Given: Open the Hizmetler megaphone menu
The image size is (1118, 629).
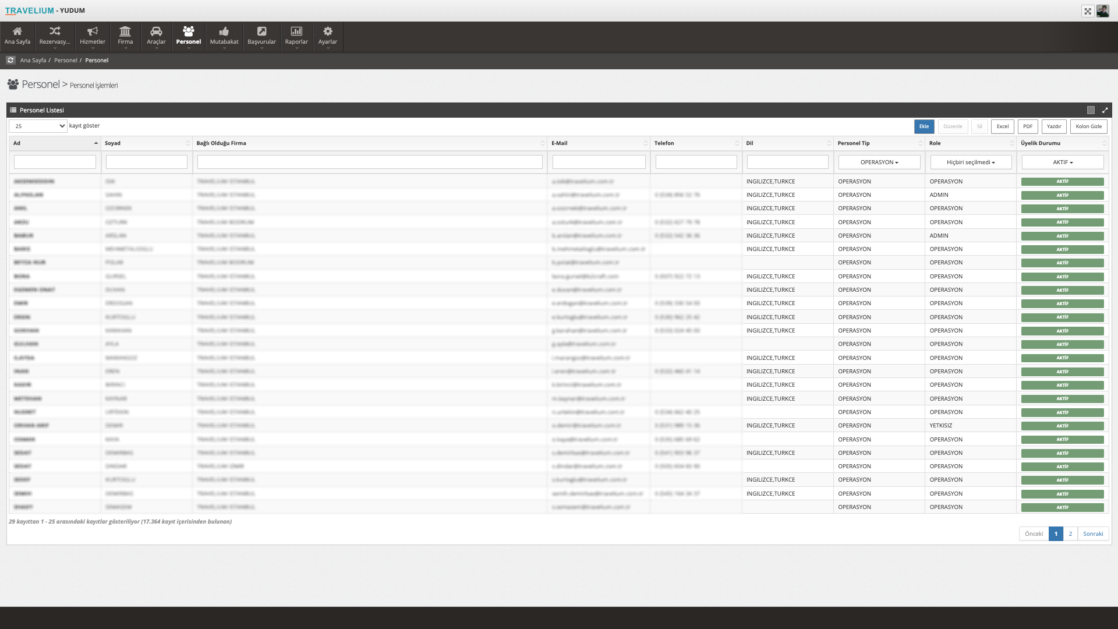Looking at the screenshot, I should point(93,36).
